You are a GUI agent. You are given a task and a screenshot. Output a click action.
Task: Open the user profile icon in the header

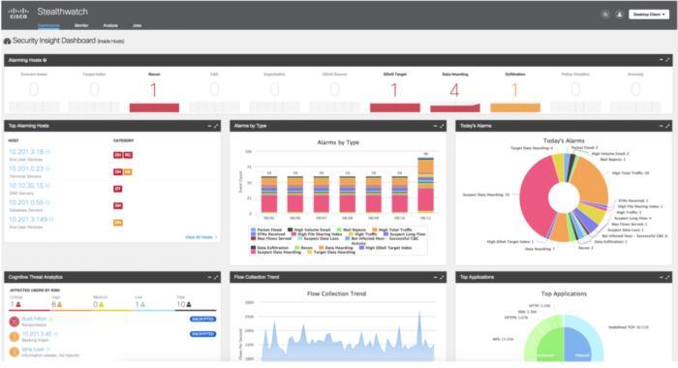click(x=619, y=15)
